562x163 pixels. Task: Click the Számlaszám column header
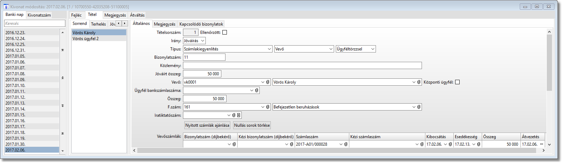tap(322, 137)
